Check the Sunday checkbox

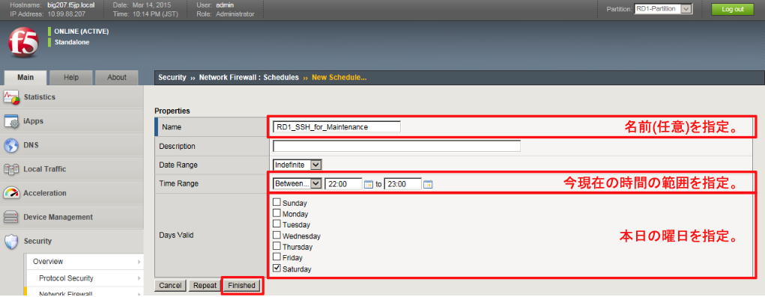[x=276, y=202]
